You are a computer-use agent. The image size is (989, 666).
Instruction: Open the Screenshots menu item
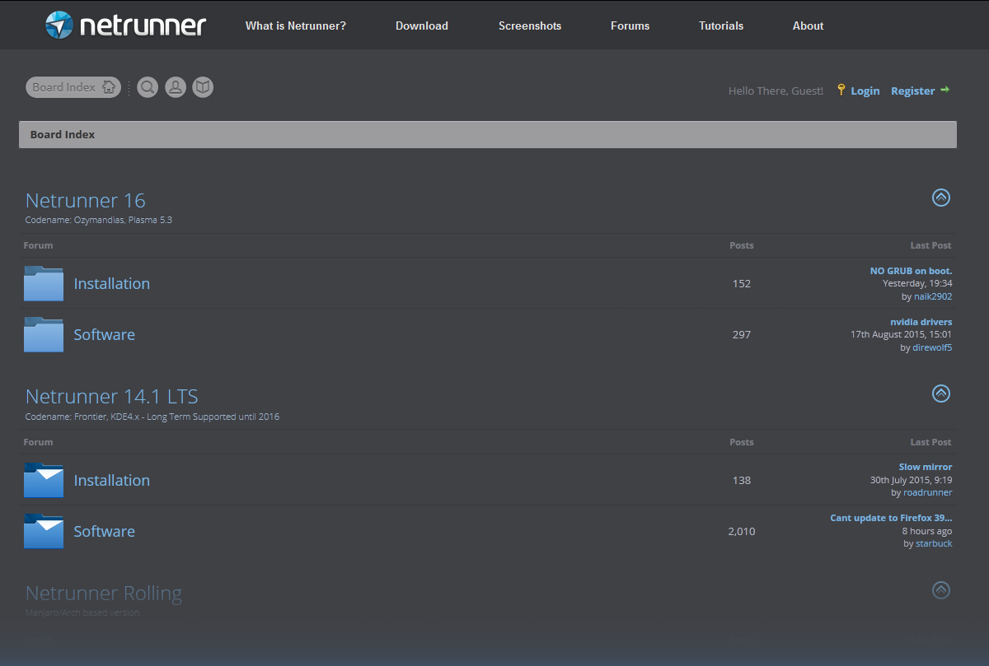(x=530, y=26)
